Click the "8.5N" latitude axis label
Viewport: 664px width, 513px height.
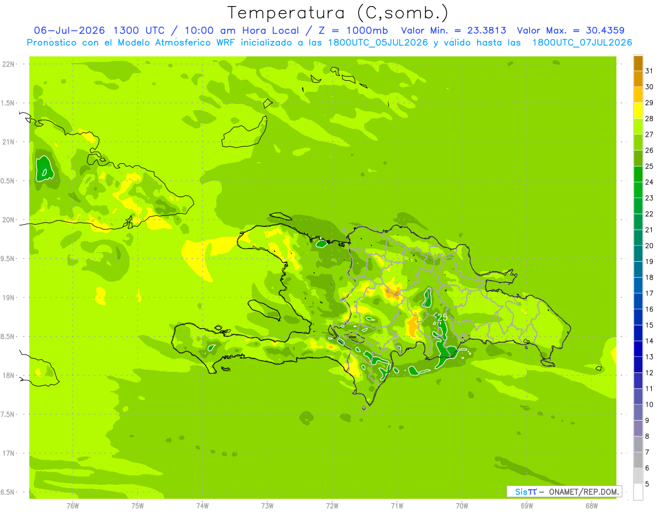8,337
